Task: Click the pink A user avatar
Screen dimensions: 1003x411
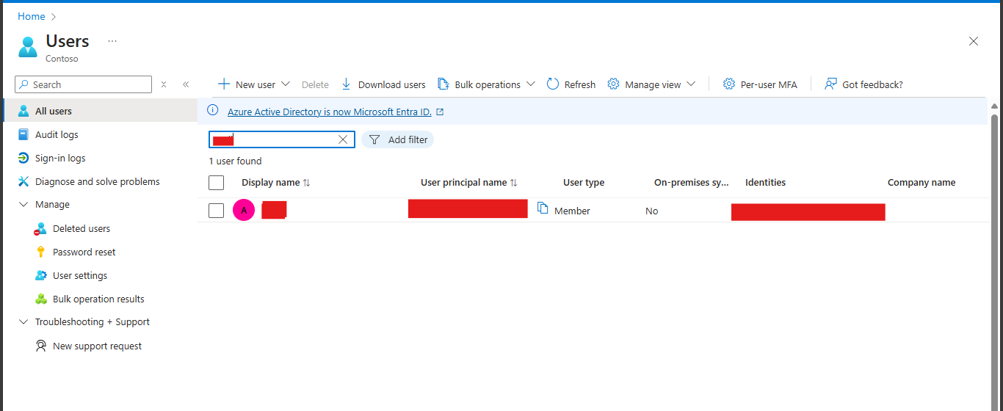Action: (244, 211)
